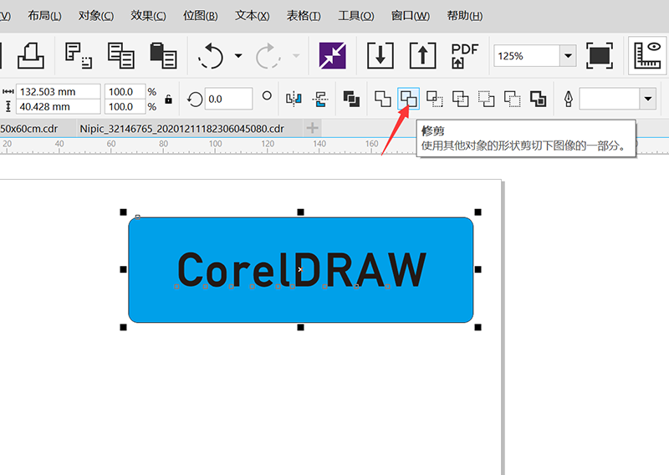Screen dimensions: 669x475
Task: Click the Publish to PDF icon
Action: pyautogui.click(x=465, y=55)
